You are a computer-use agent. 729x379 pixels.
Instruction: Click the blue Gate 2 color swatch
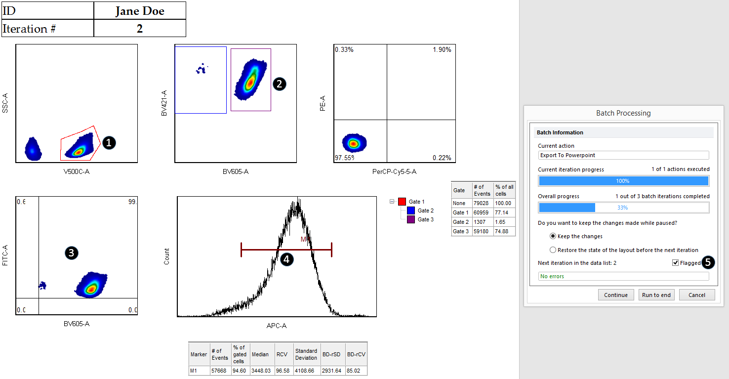(411, 211)
